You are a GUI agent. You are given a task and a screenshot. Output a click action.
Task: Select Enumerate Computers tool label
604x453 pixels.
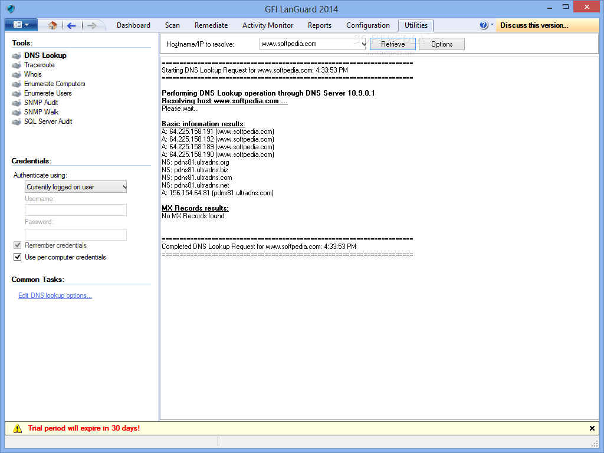pyautogui.click(x=55, y=84)
